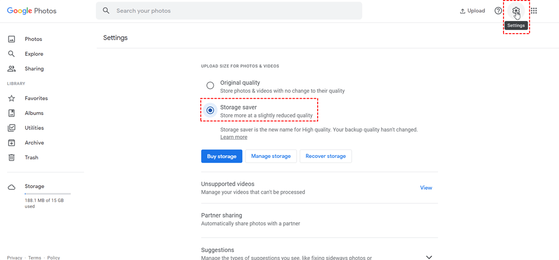559x260 pixels.
Task: Expand the Suggestions section chevron
Action: [429, 257]
